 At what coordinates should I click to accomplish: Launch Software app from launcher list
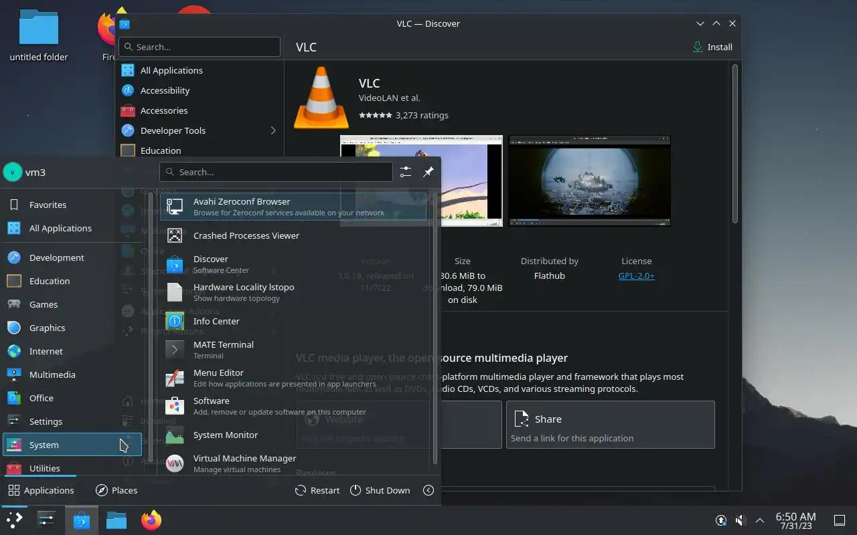[x=293, y=406]
